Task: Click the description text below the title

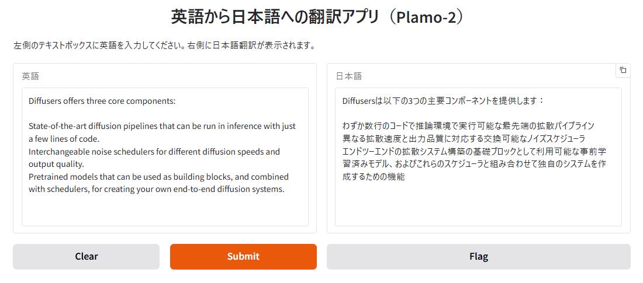Action: (164, 45)
